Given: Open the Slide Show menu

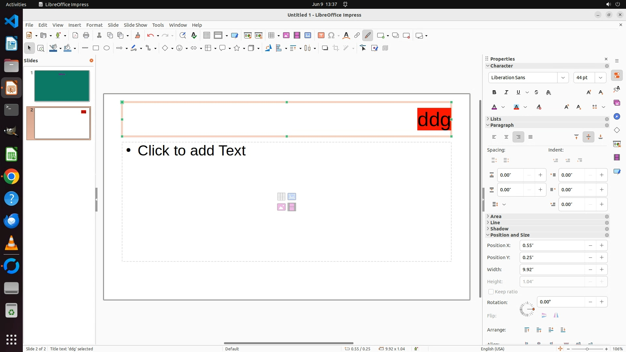Looking at the screenshot, I should (x=135, y=25).
